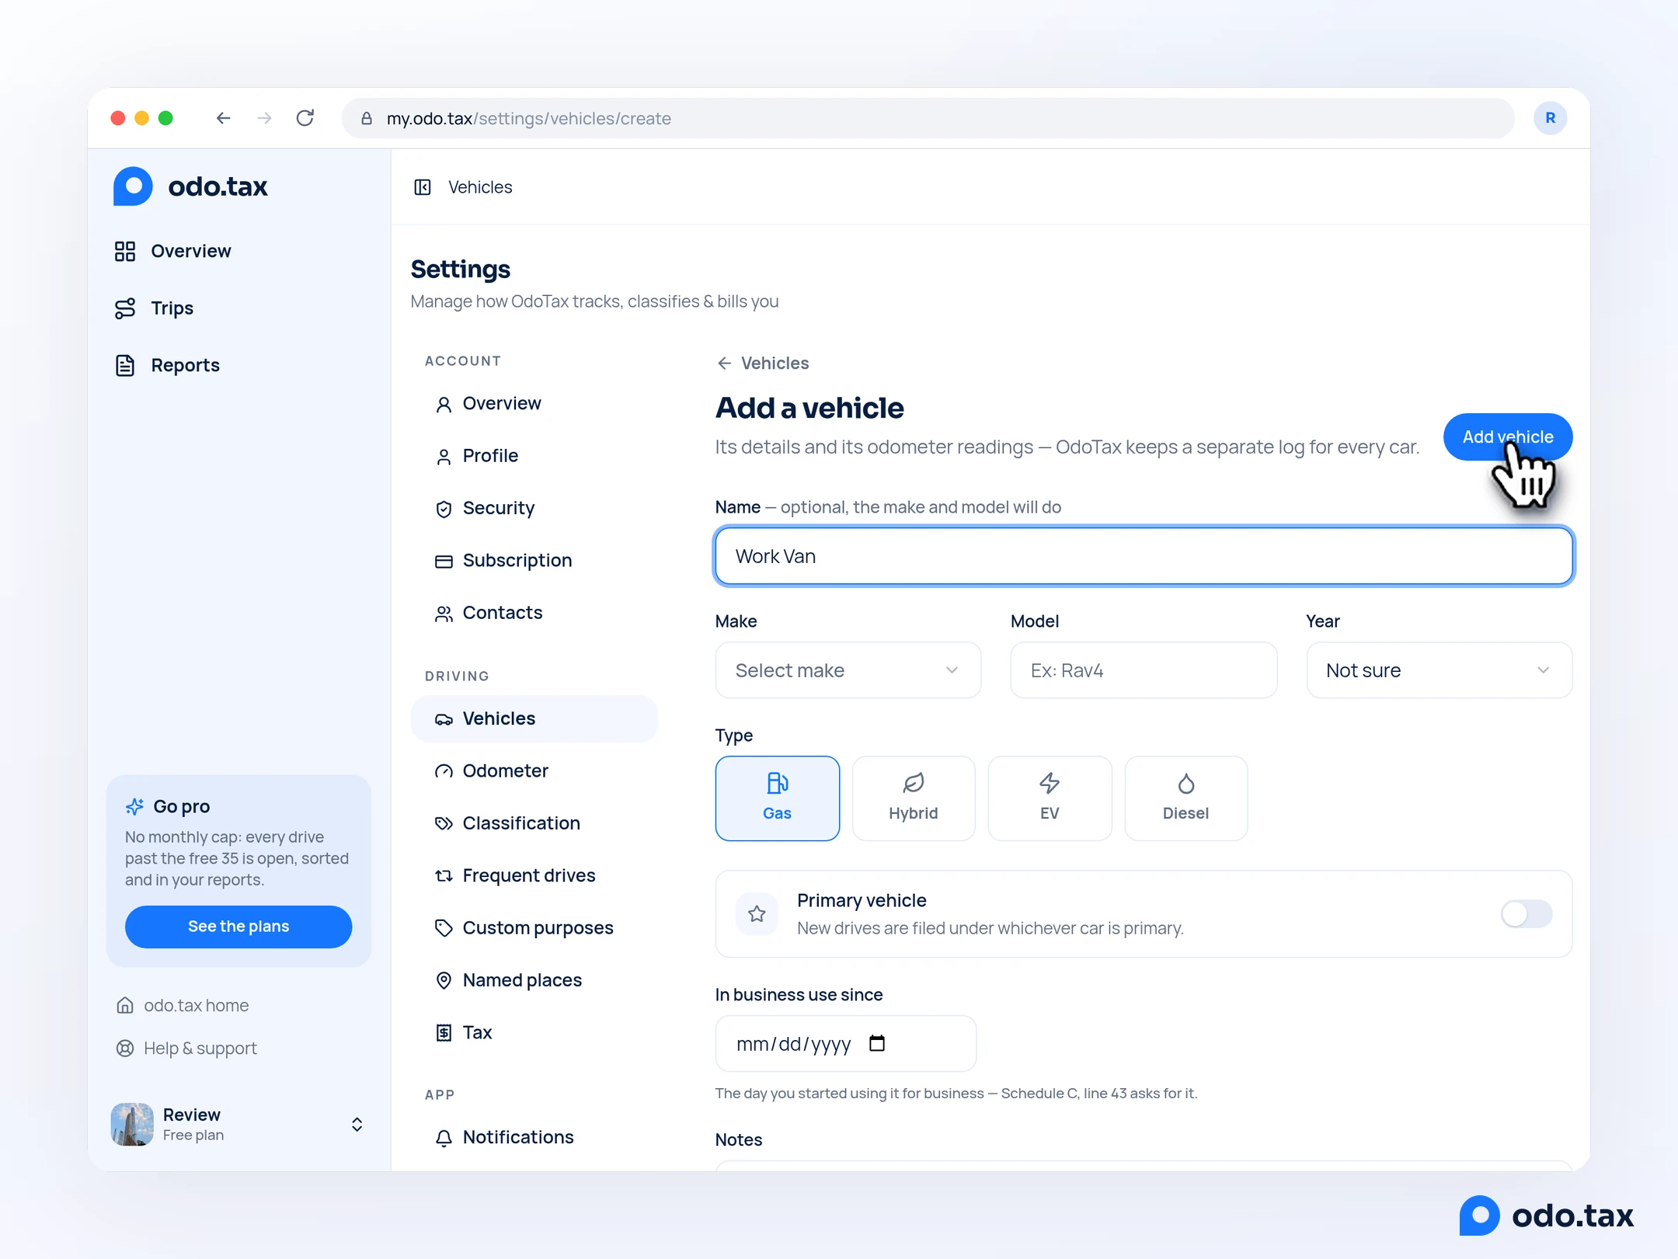
Task: Open the Select make dropdown
Action: tap(848, 670)
